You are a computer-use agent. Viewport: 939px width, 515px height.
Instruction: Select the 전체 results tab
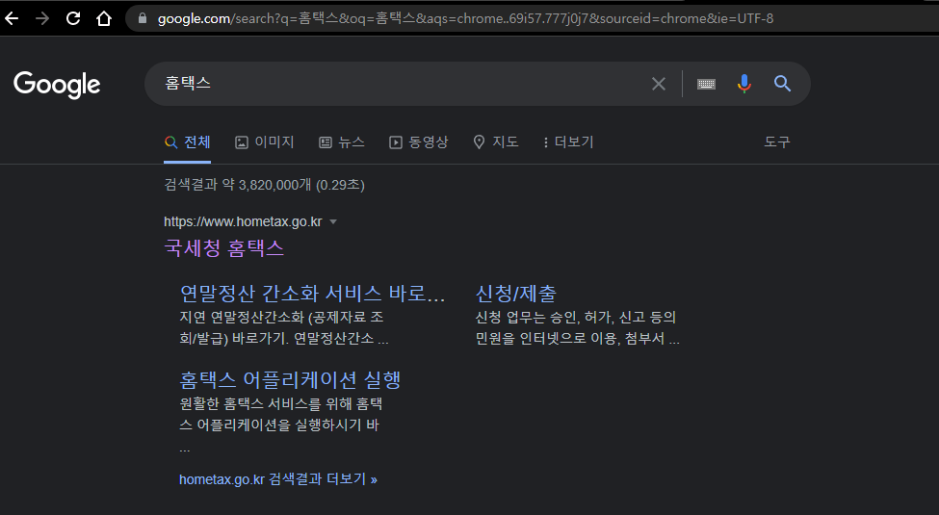coord(188,142)
